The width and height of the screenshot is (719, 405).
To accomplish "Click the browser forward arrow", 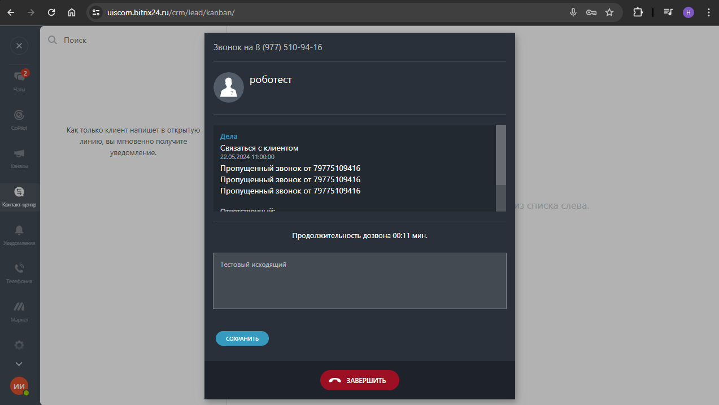I will 31,12.
